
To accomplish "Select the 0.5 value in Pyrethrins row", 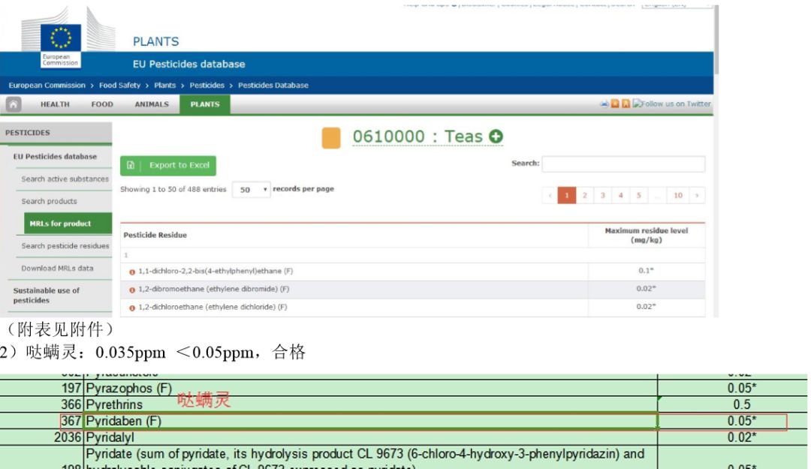I will point(742,404).
